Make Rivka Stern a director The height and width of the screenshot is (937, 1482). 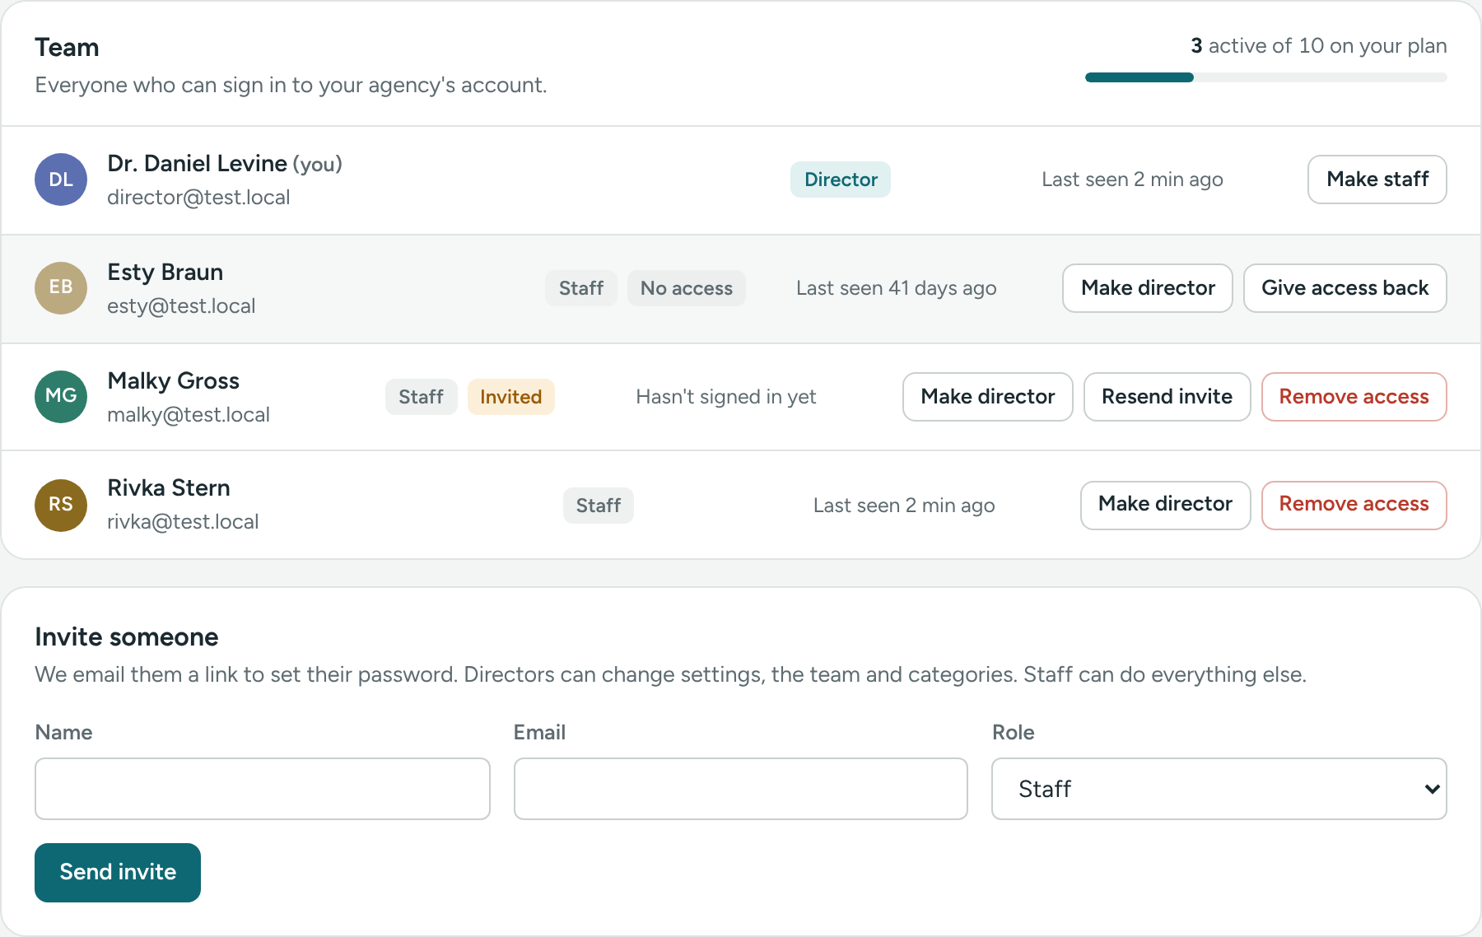1165,505
